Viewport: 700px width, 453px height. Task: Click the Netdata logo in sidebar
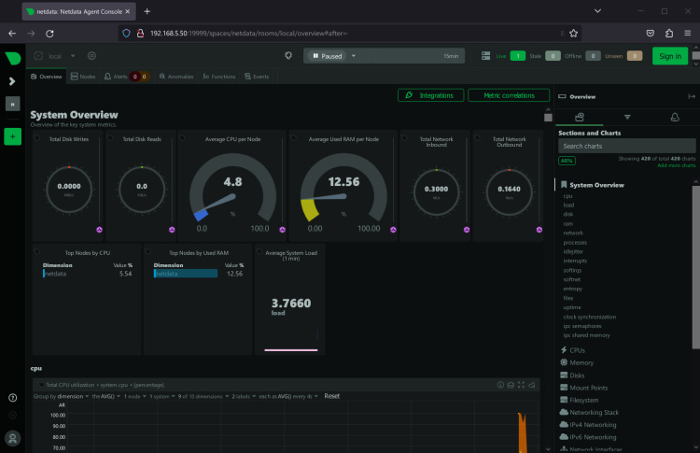click(13, 57)
